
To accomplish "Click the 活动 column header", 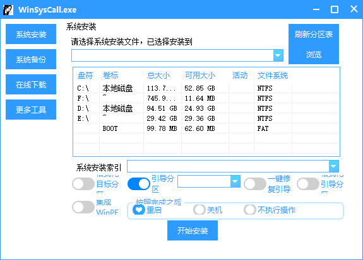I will click(240, 76).
